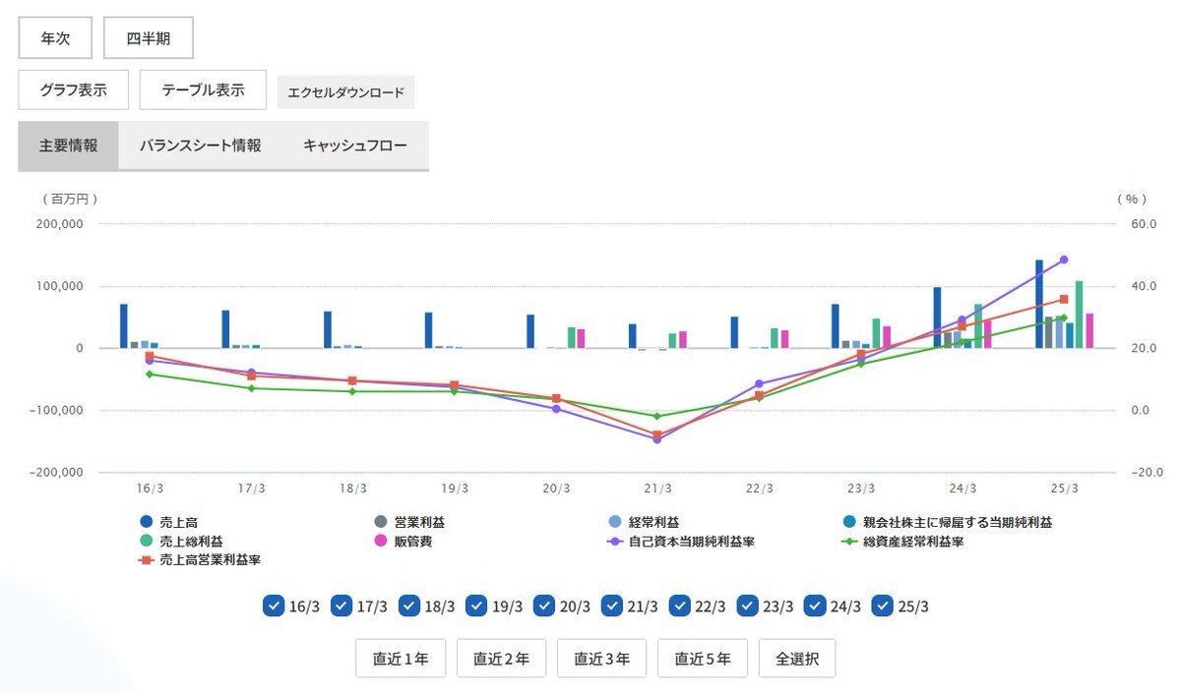Click the 16/3 x-axis label
Image resolution: width=1181 pixels, height=692 pixels.
coord(150,489)
